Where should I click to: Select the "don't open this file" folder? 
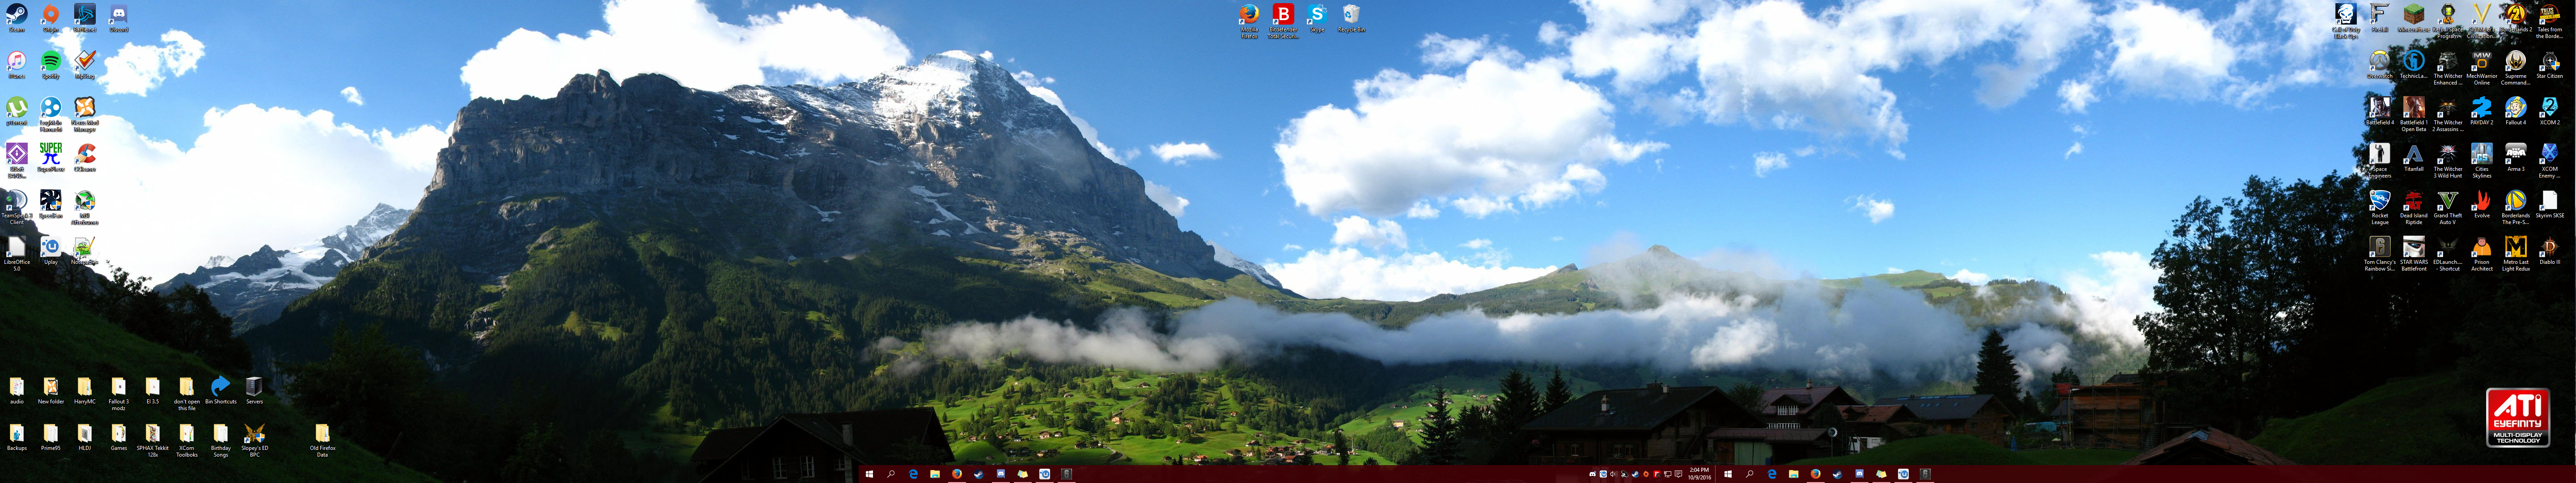point(187,393)
